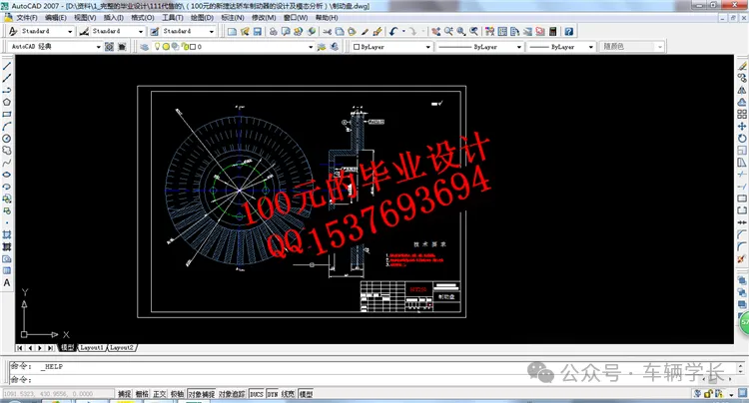
Task: Pick the Polygon draw tool
Action: click(x=7, y=102)
